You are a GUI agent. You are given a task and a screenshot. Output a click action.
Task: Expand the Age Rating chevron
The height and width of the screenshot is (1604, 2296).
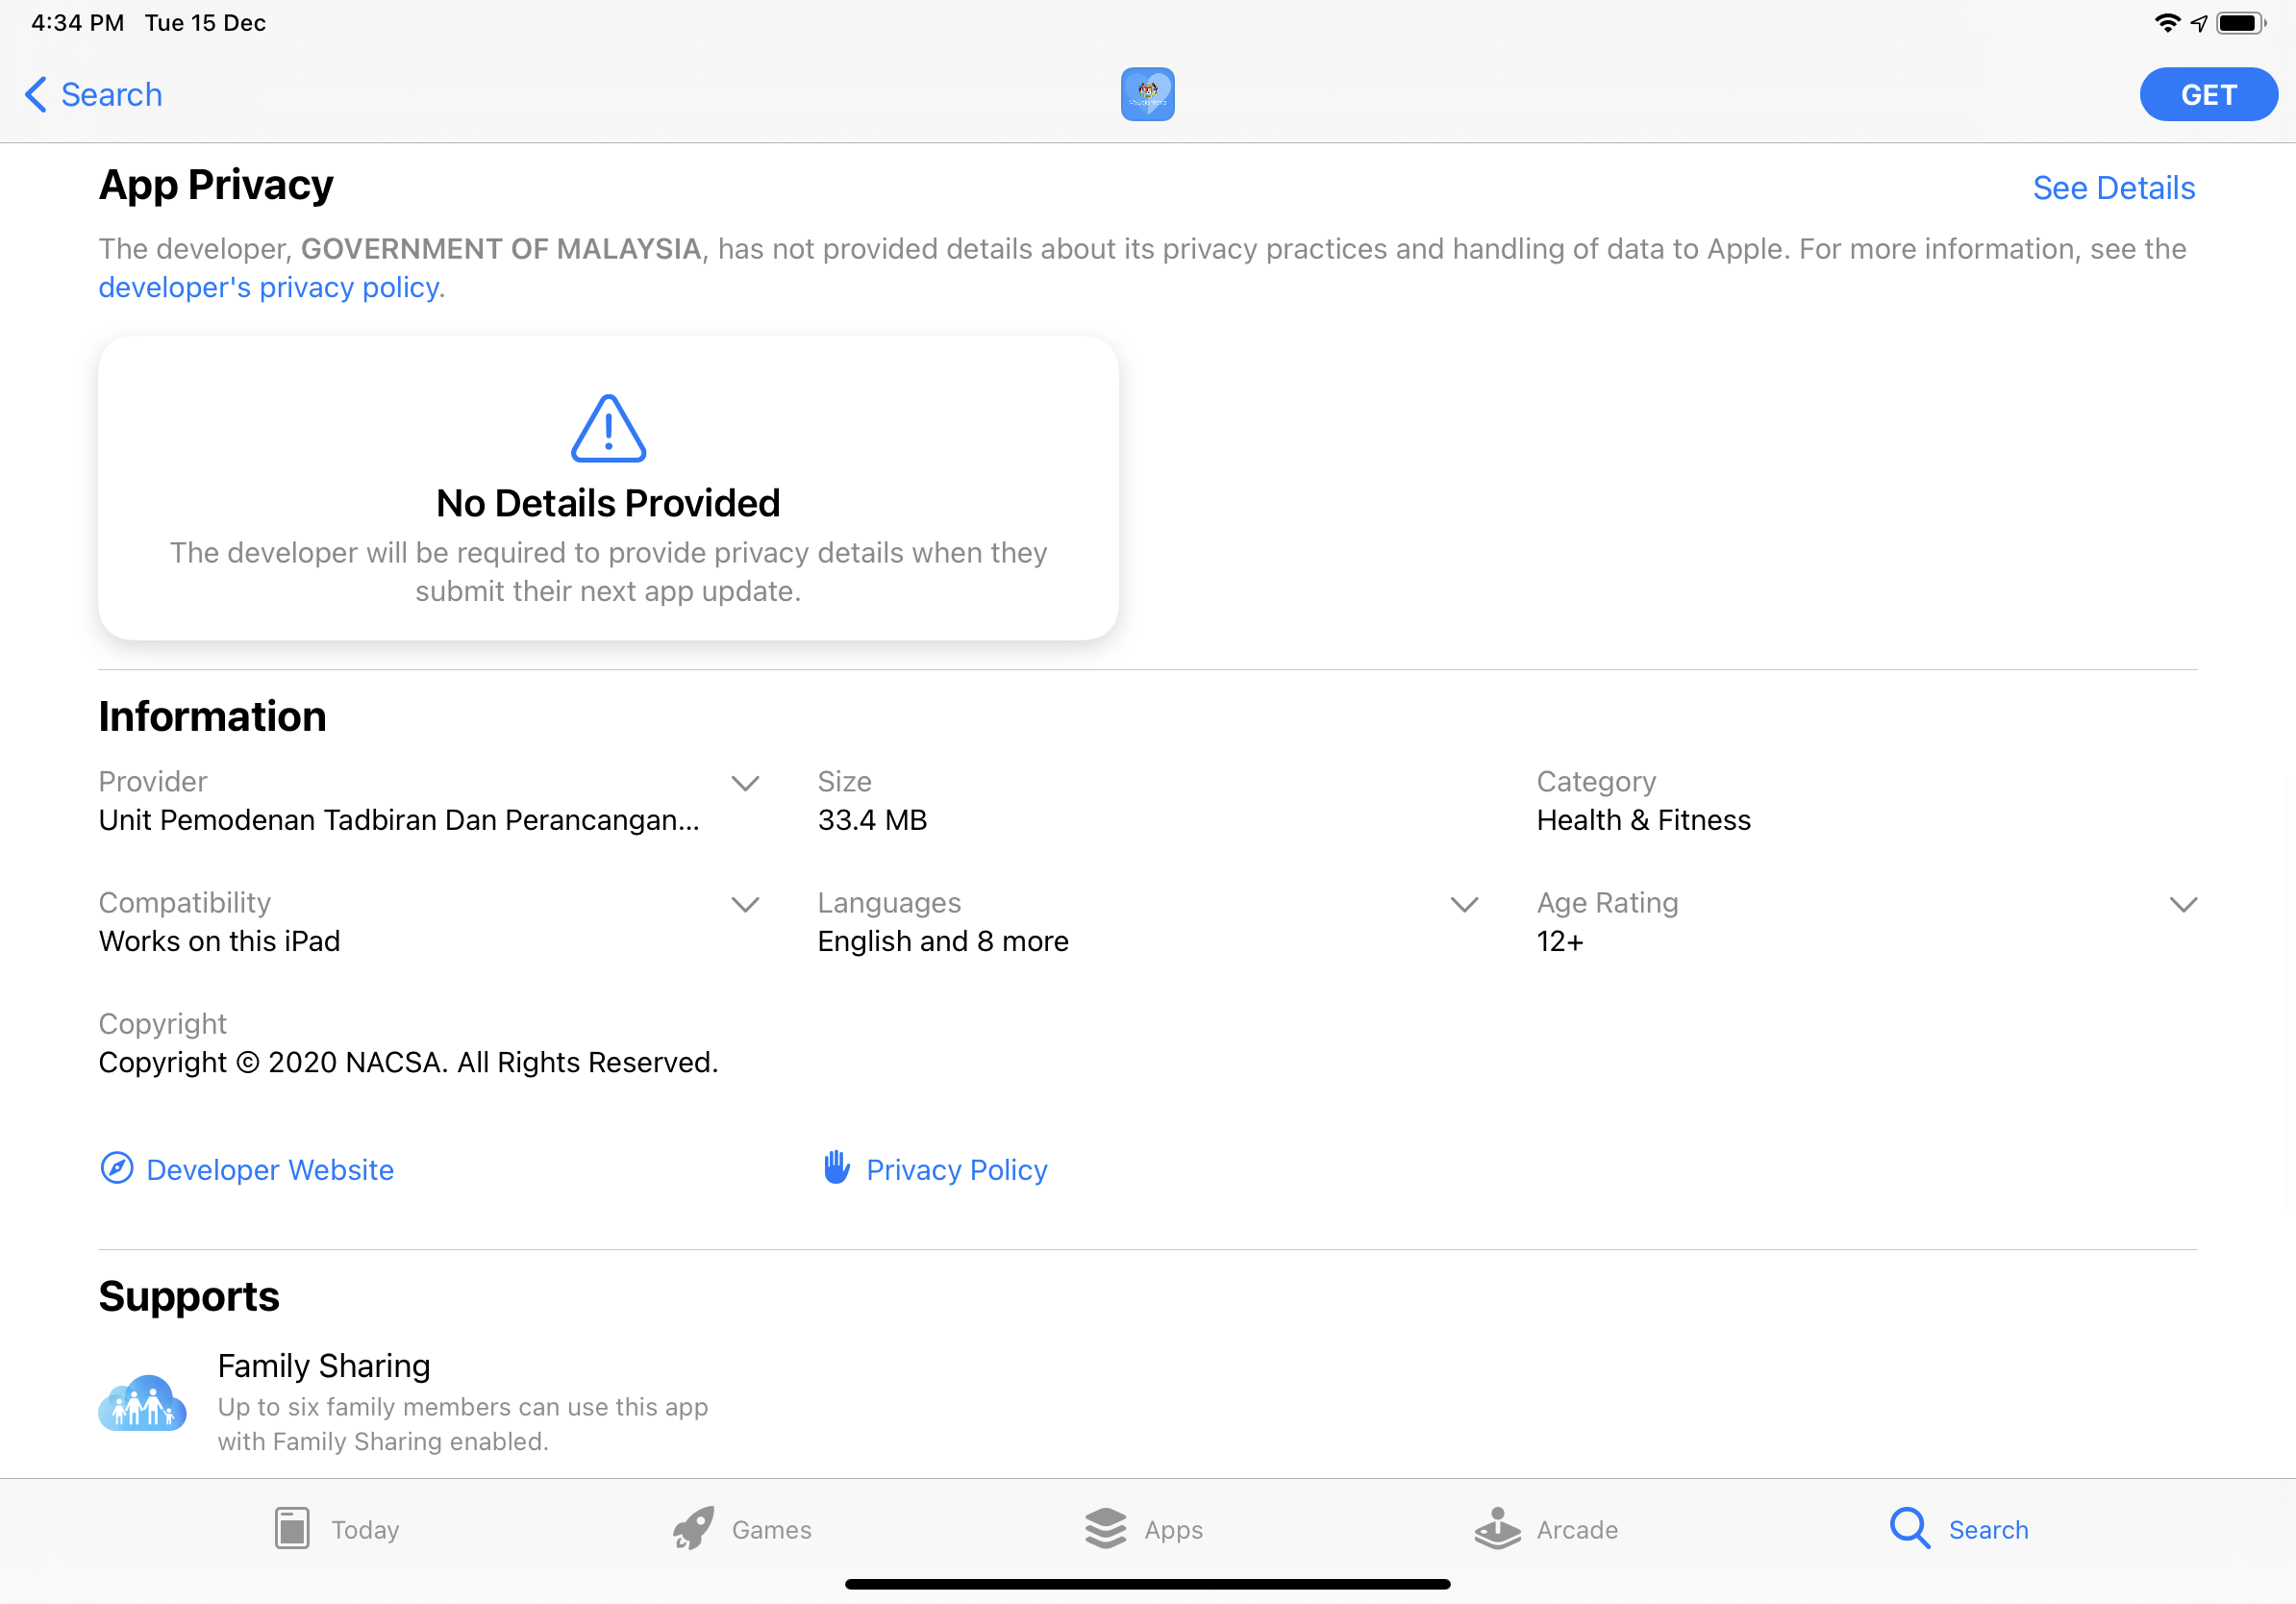[2183, 905]
